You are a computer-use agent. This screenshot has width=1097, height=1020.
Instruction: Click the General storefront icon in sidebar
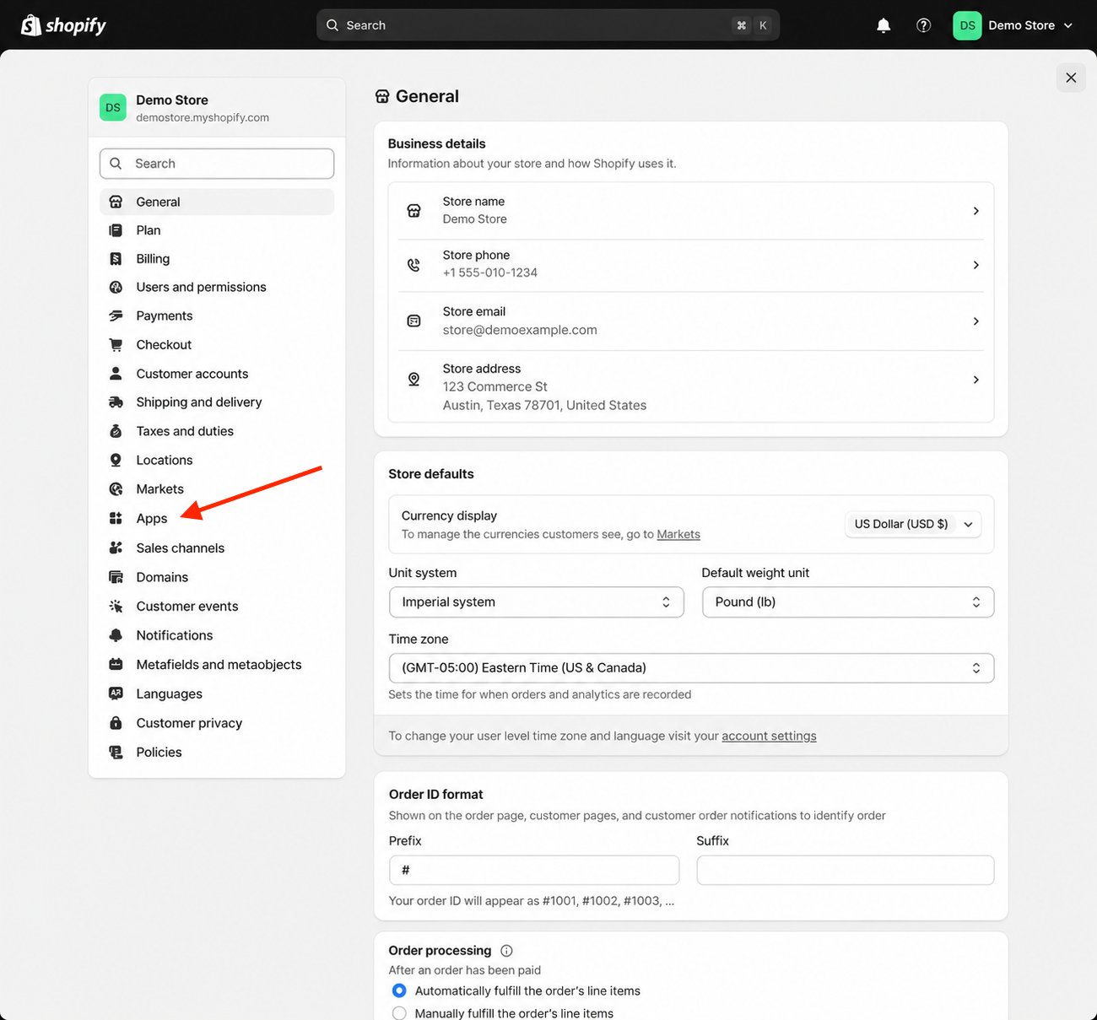click(116, 202)
